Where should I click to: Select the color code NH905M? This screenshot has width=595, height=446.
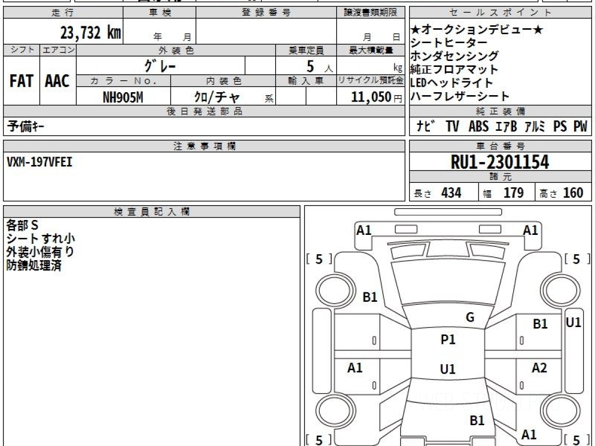(123, 97)
